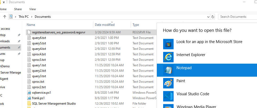Select the Visual Studio Code icon
Screen dimensions: 257x108
pyautogui.click(x=167, y=96)
